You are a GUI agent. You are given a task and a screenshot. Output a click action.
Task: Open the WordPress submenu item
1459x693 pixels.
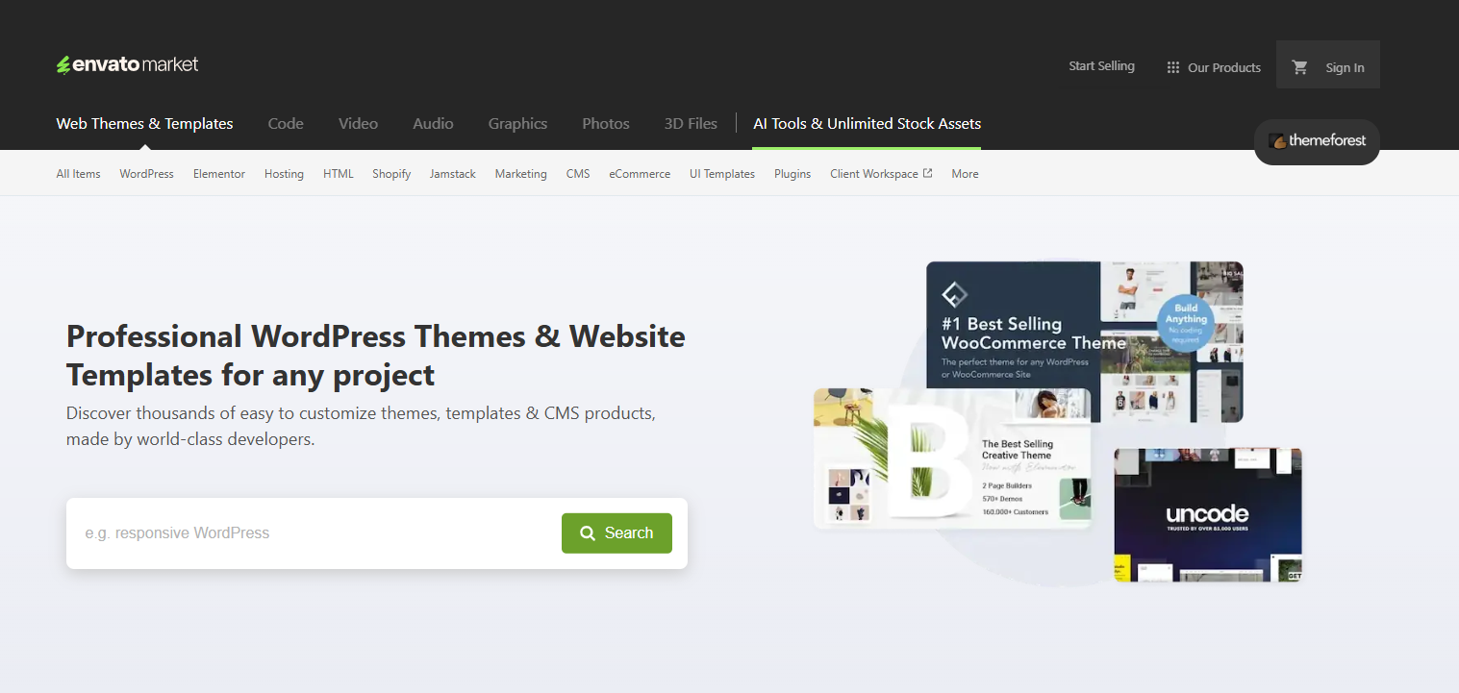click(x=146, y=174)
